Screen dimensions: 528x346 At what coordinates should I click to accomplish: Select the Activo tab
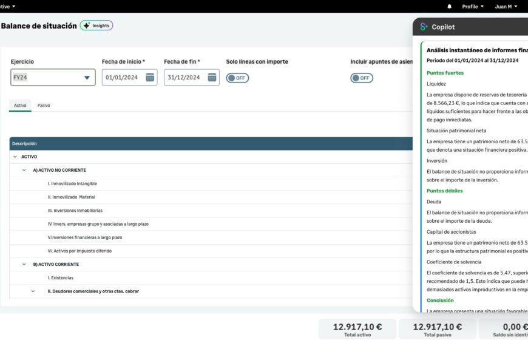[20, 106]
